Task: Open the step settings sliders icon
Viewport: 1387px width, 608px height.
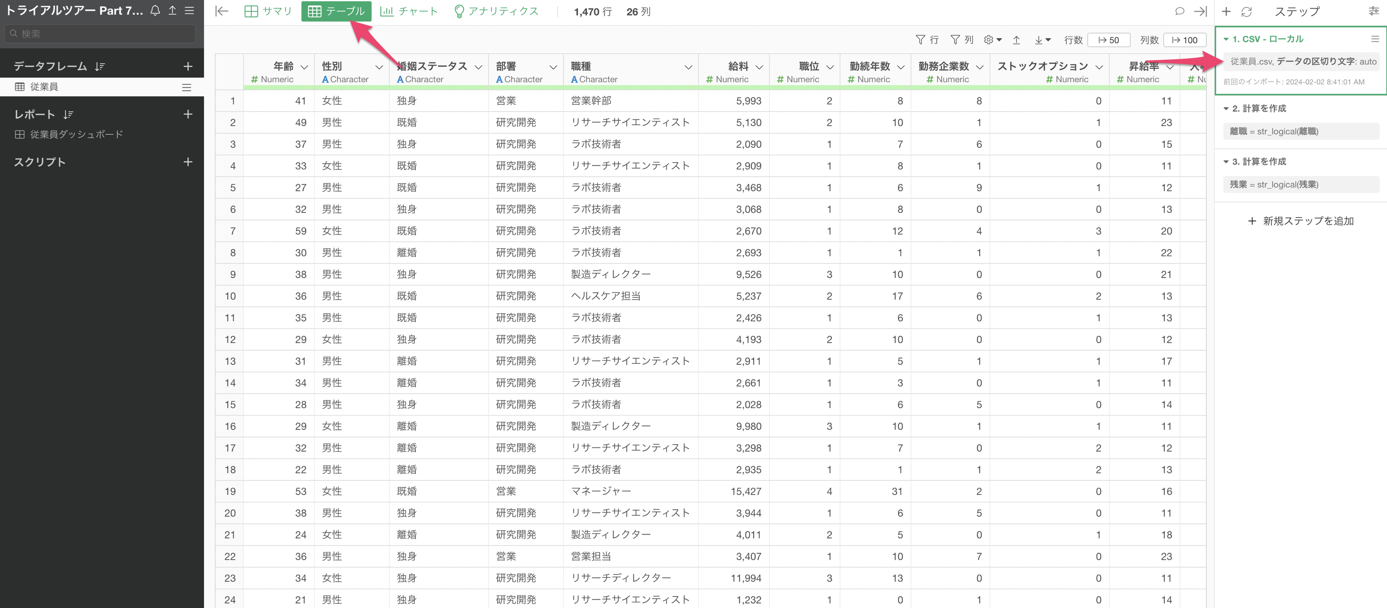Action: 1374,11
